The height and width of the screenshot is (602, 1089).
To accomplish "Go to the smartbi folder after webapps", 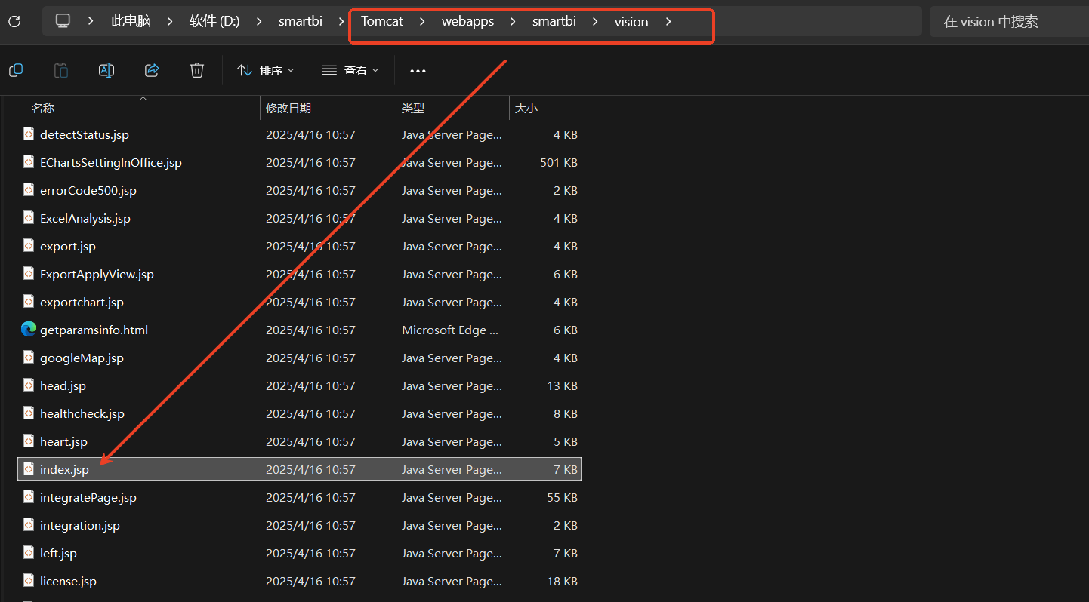I will point(554,21).
